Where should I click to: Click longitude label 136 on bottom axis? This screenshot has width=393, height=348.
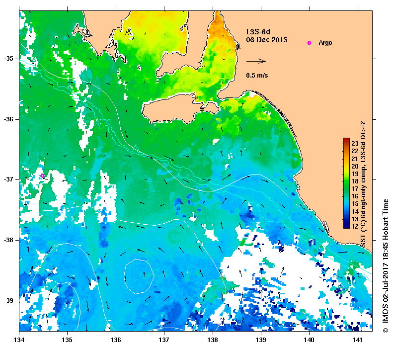(x=116, y=340)
